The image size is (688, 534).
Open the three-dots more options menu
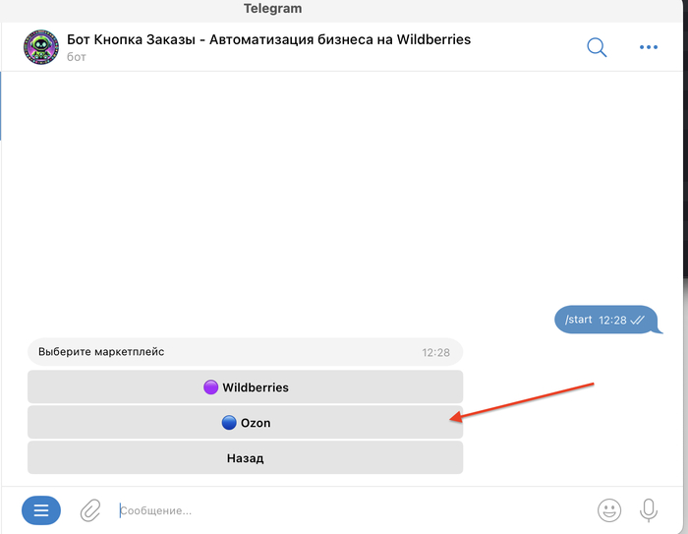pos(649,47)
